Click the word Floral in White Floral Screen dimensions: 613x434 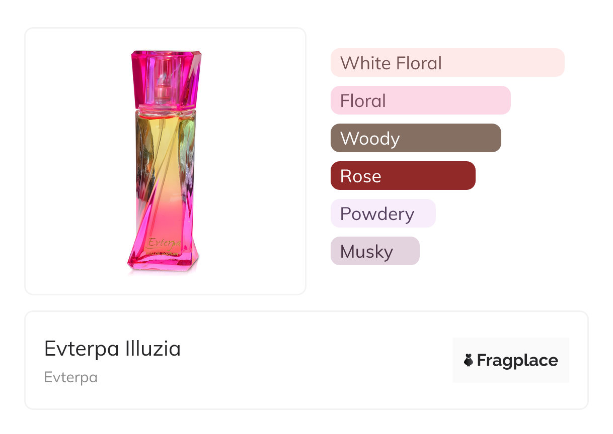(419, 63)
